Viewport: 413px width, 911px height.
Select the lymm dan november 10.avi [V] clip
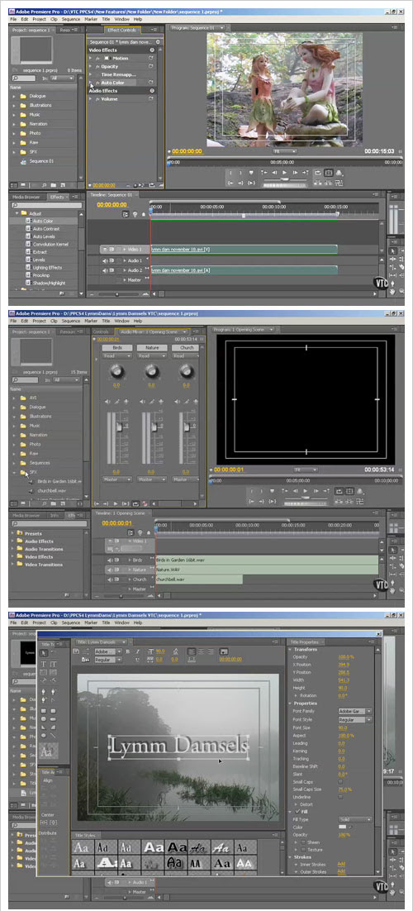click(x=244, y=250)
